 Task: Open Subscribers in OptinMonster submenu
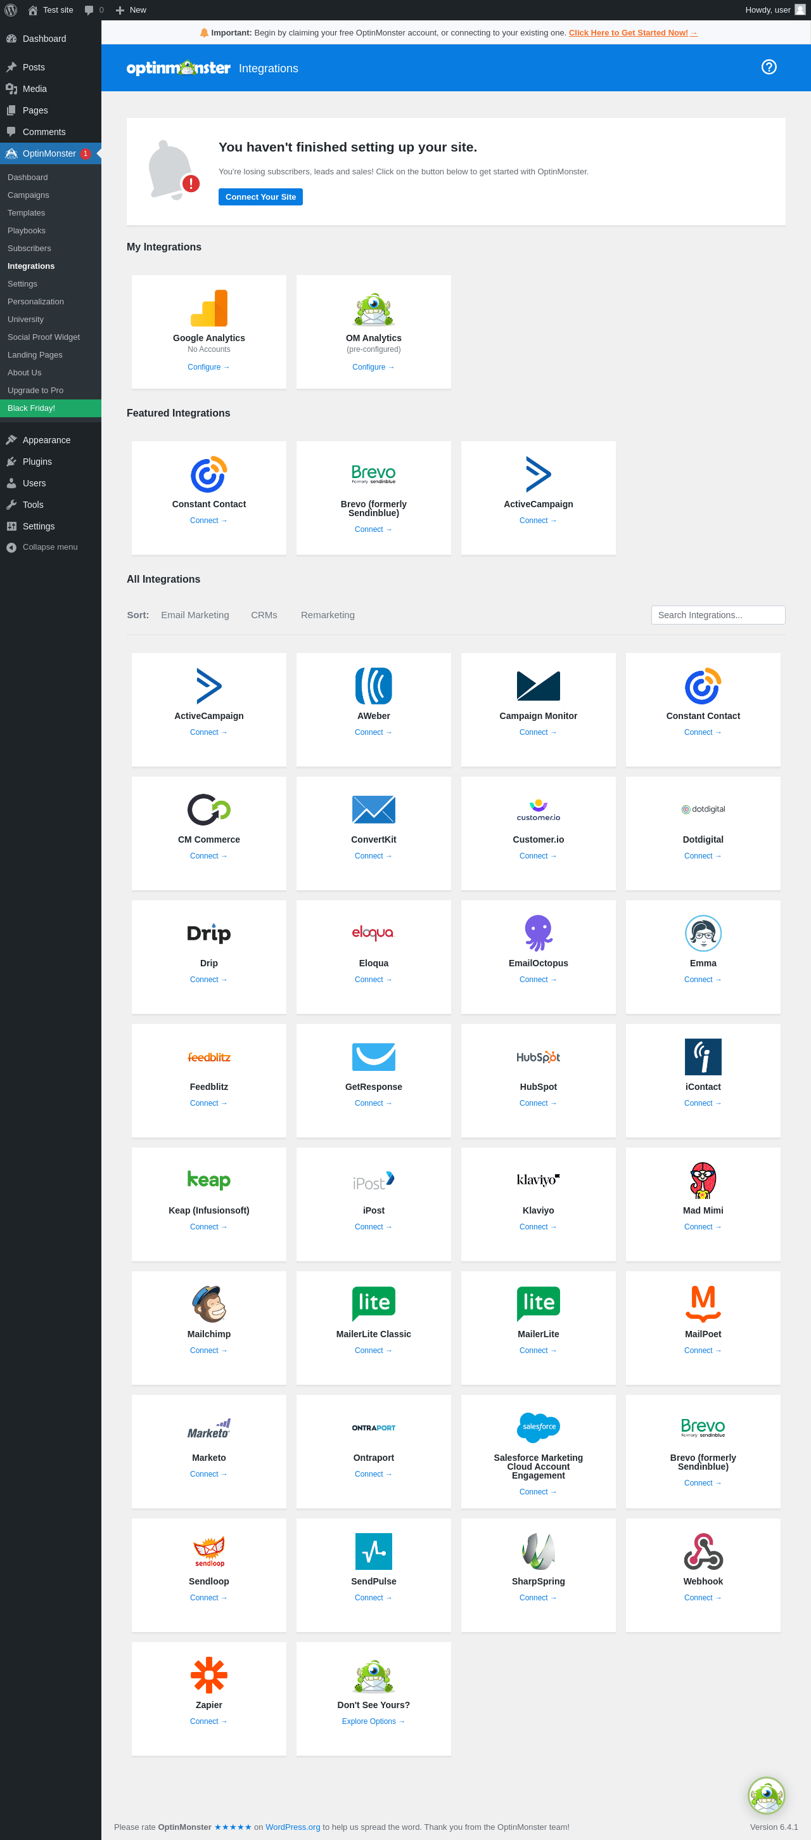click(x=29, y=249)
